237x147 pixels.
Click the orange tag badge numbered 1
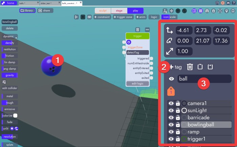pos(171,91)
